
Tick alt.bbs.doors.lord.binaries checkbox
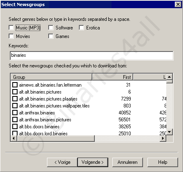[15, 133]
